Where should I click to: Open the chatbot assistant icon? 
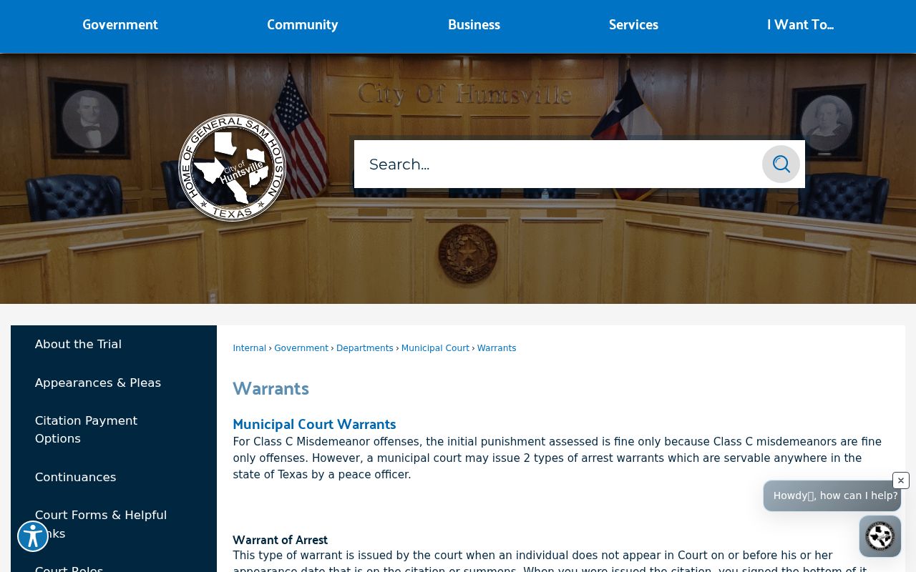(880, 536)
